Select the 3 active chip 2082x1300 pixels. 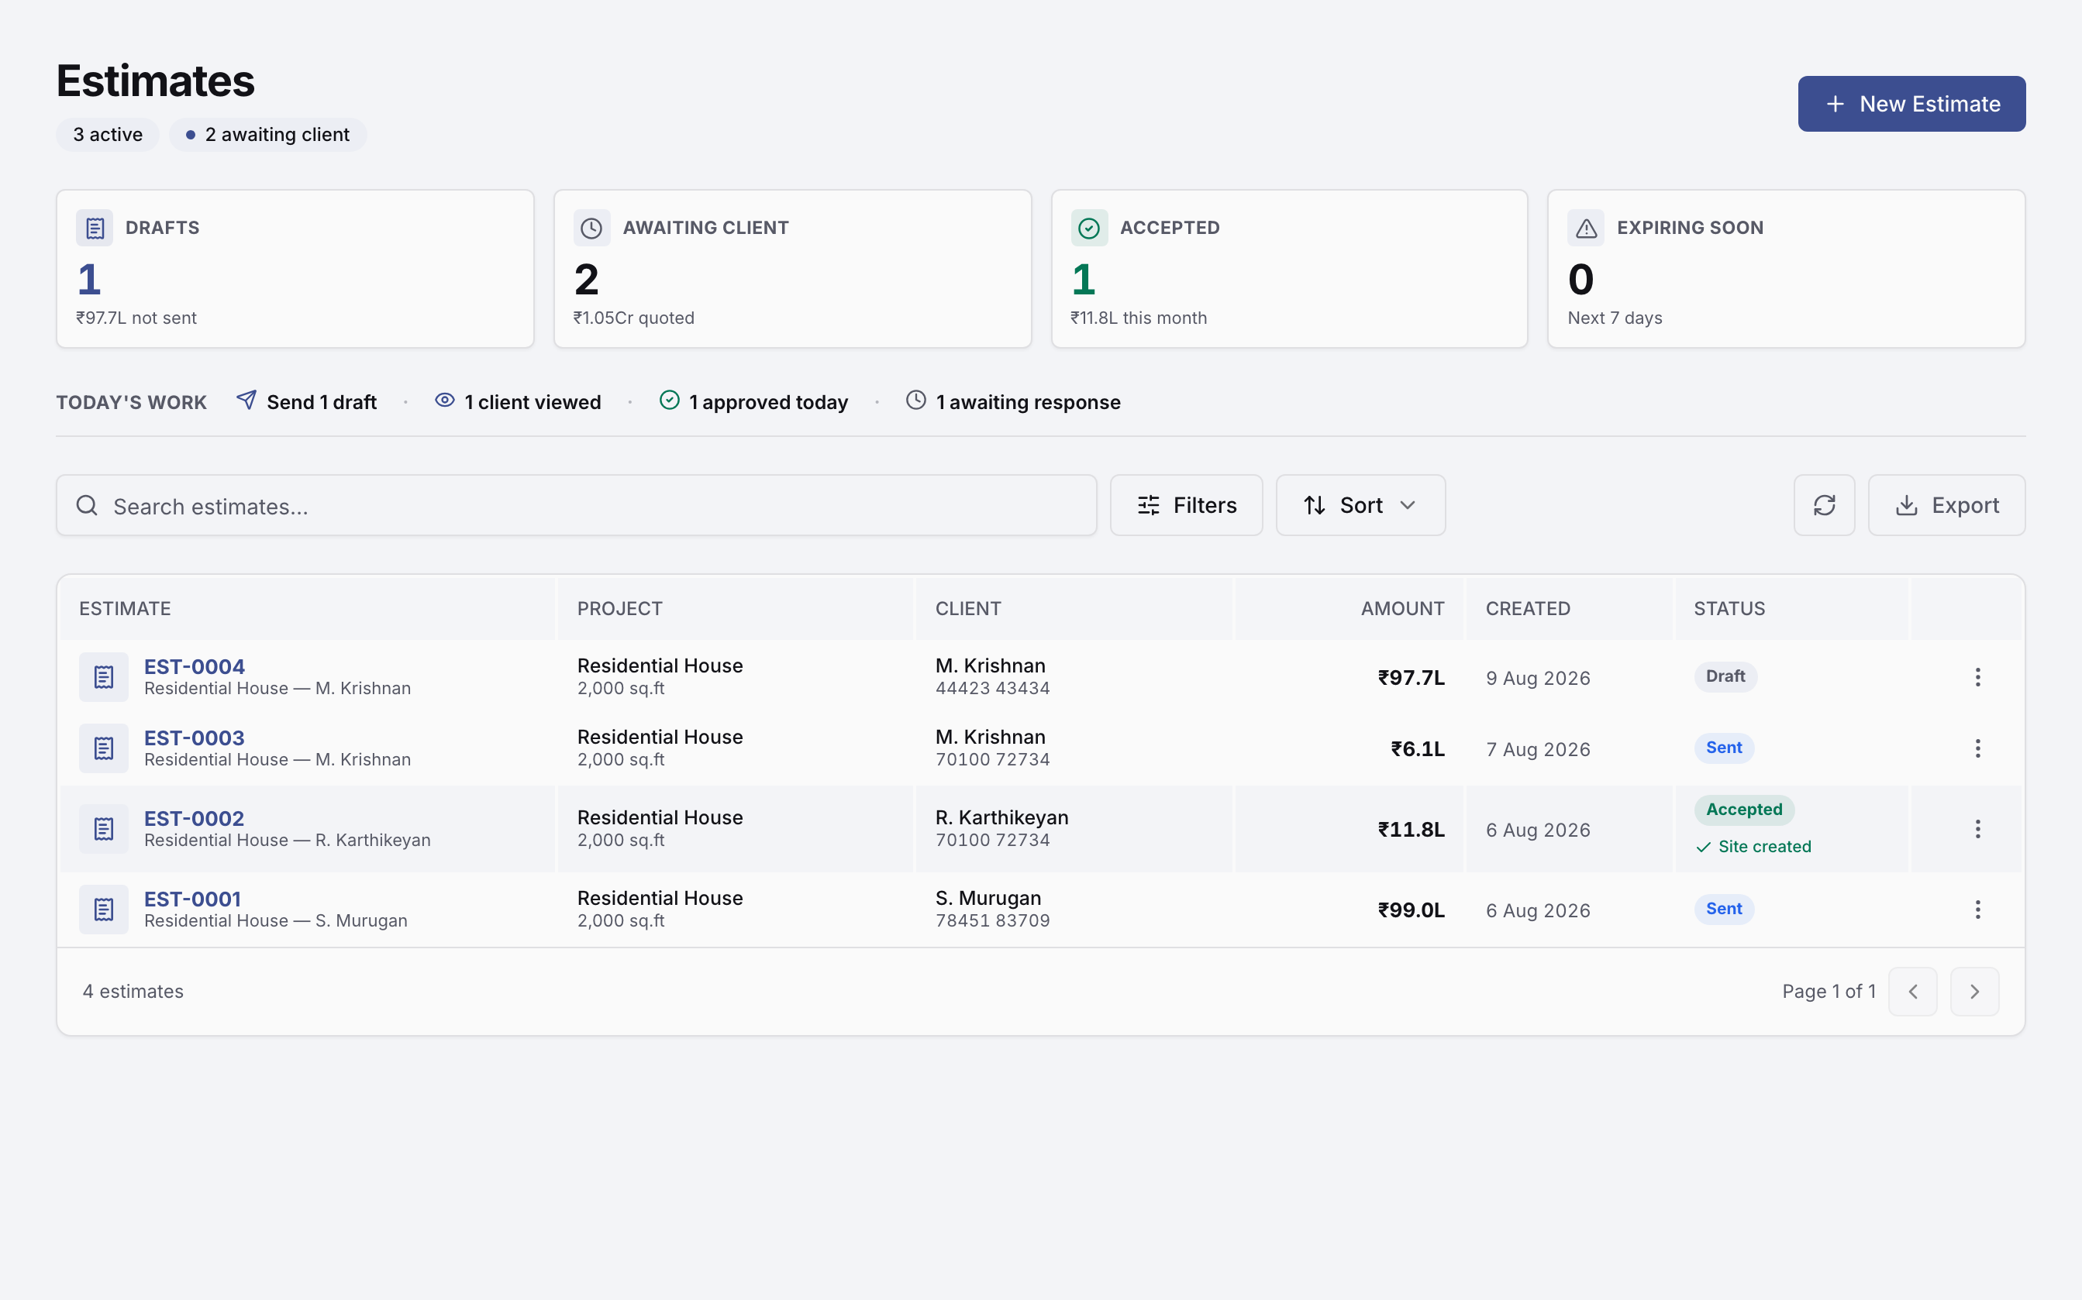pos(108,134)
